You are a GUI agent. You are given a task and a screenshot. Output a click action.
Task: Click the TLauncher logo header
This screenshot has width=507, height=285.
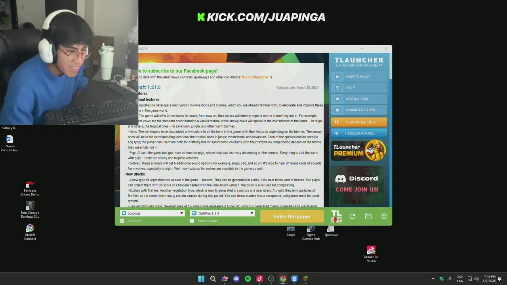pos(359,62)
